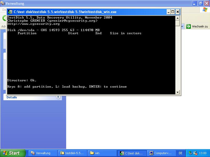210x157 pixels.
Task: Click the console vertical scrollbar thumb
Action: point(177,23)
